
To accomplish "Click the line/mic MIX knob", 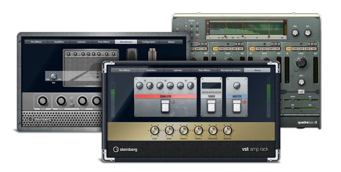I will coord(54,76).
